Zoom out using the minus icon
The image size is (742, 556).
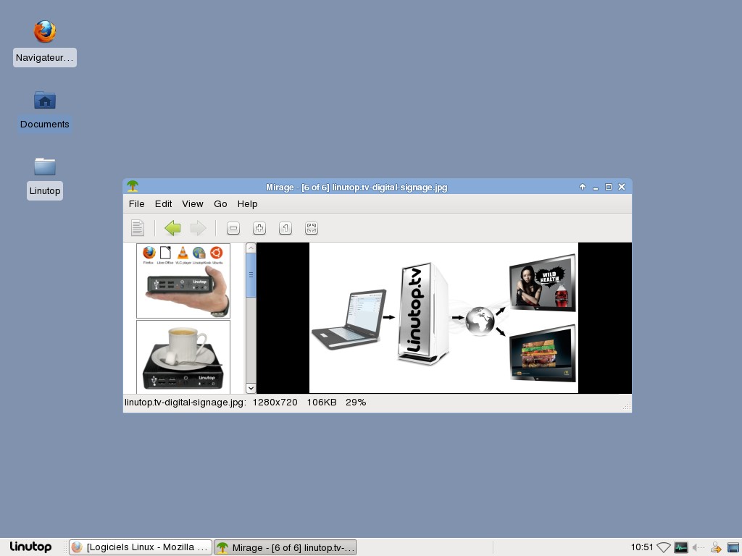[233, 228]
